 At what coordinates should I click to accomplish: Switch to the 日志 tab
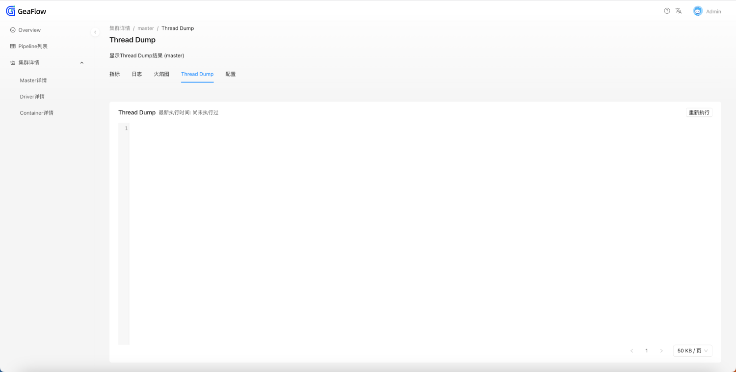pos(137,74)
